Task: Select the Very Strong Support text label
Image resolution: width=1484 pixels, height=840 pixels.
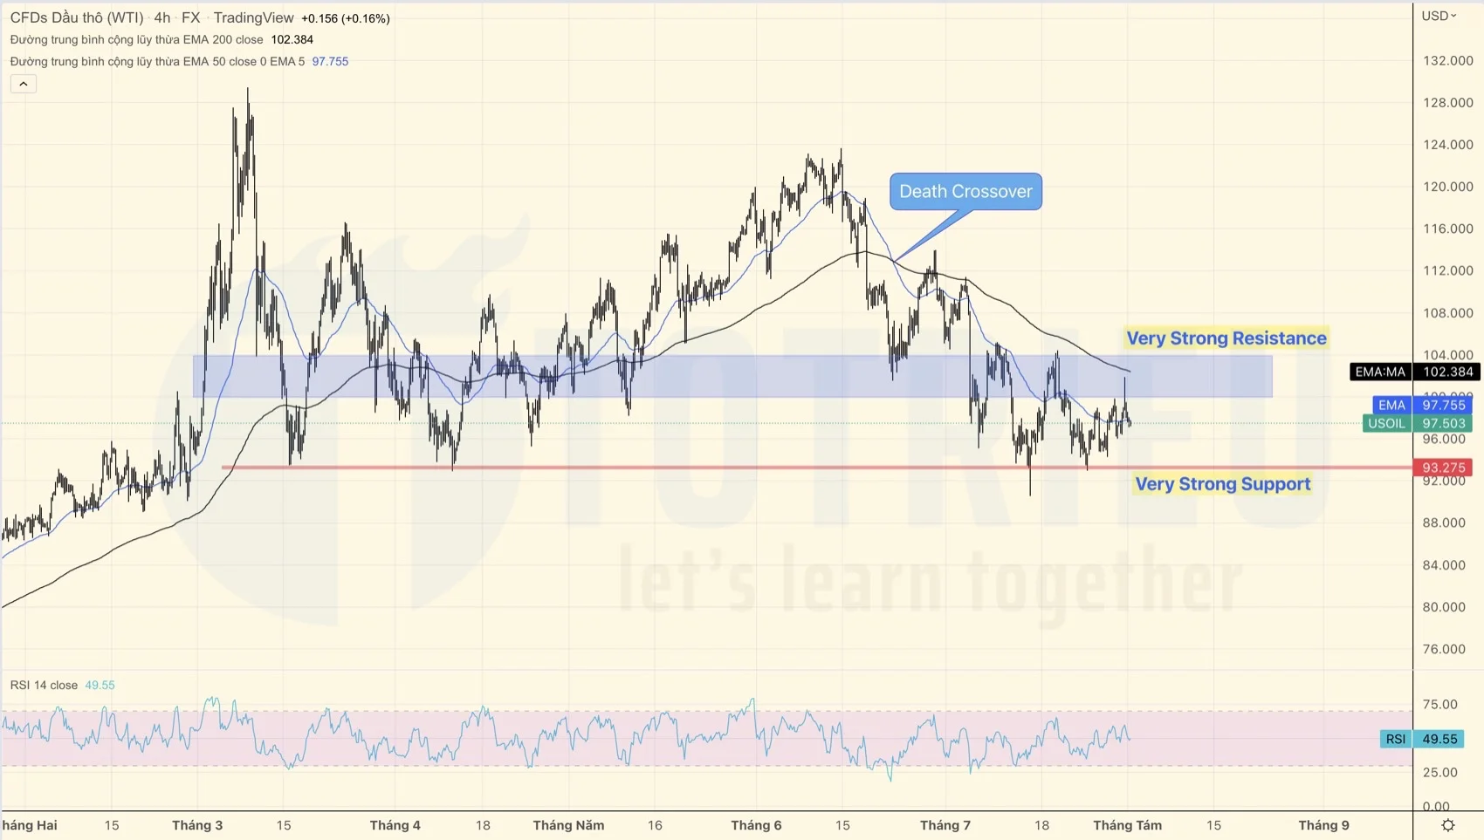Action: coord(1222,484)
